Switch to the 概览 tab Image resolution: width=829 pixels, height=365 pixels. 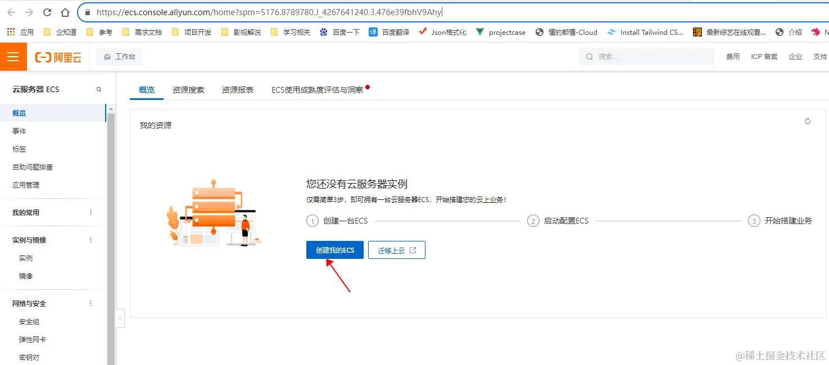click(x=147, y=90)
